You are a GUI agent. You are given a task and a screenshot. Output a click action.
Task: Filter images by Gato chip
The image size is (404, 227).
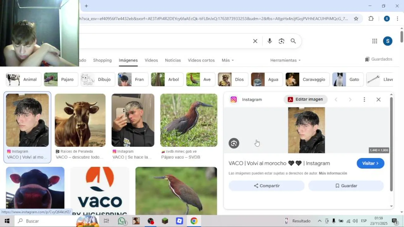[348, 79]
